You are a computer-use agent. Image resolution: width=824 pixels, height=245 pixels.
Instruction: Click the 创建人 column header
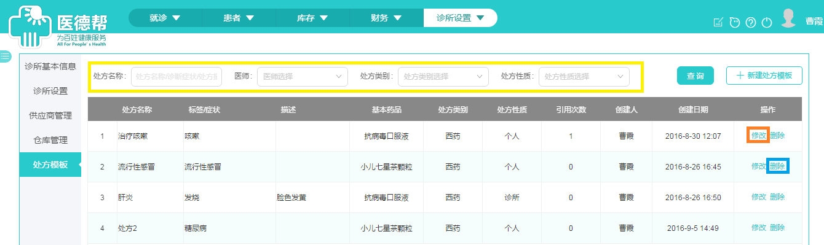click(627, 109)
